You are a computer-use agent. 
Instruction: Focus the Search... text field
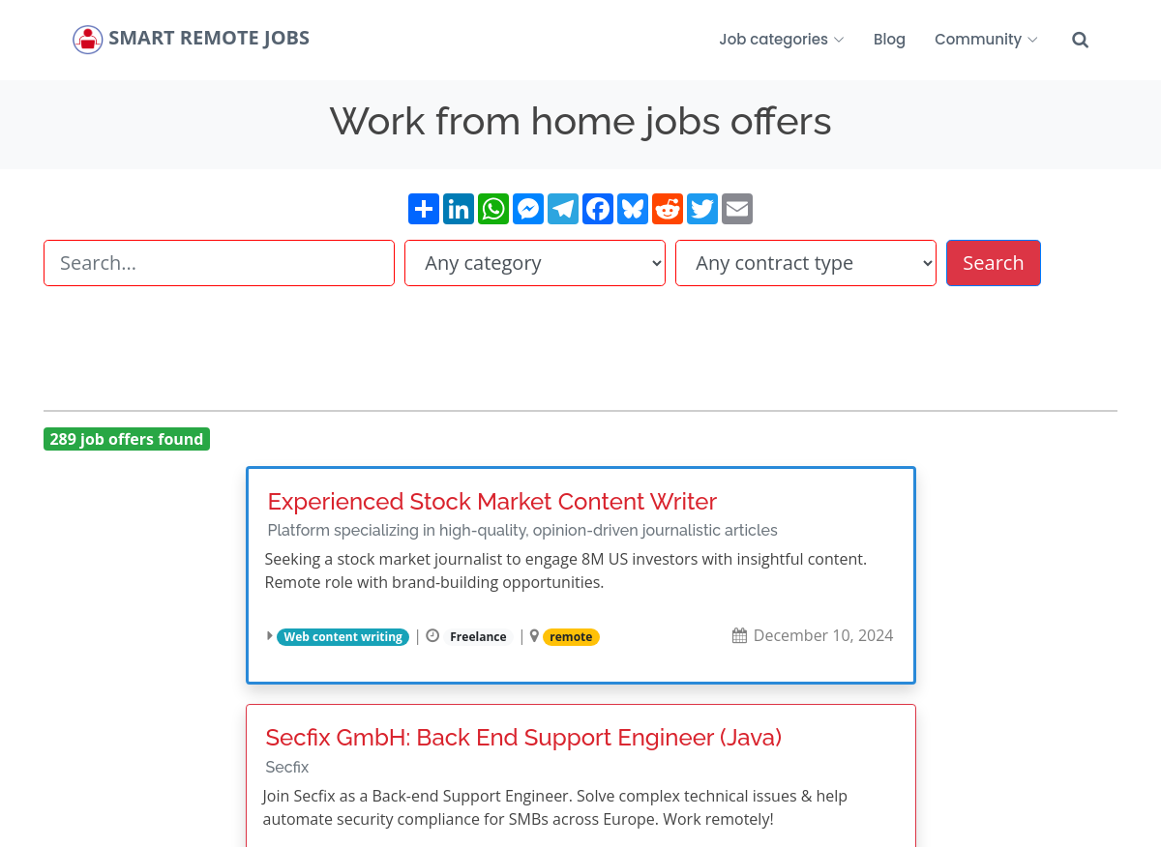point(219,263)
